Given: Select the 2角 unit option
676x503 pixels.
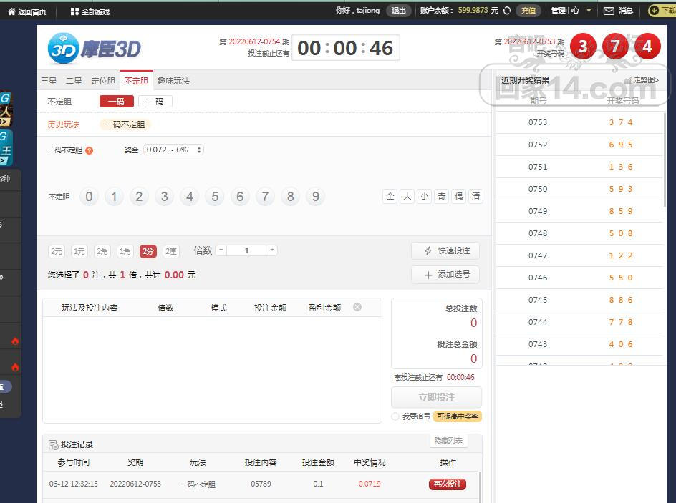Looking at the screenshot, I should click(102, 251).
